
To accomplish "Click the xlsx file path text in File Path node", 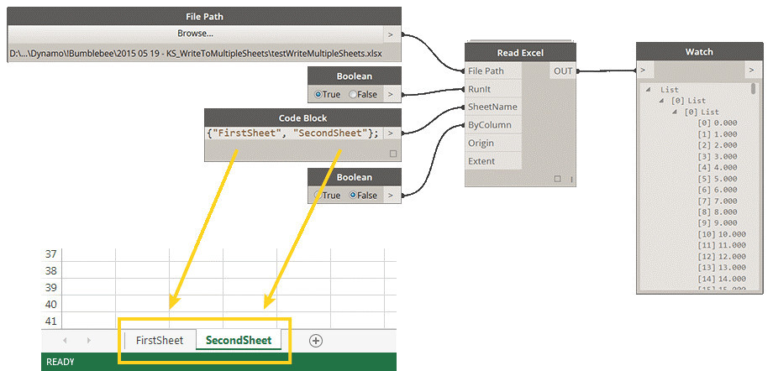I will click(197, 52).
